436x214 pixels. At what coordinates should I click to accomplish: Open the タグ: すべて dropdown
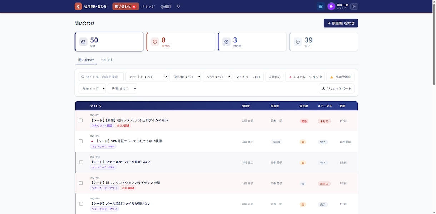[217, 77]
